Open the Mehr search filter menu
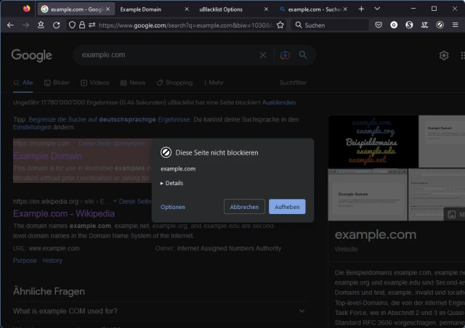Image resolution: width=465 pixels, height=328 pixels. coord(214,83)
